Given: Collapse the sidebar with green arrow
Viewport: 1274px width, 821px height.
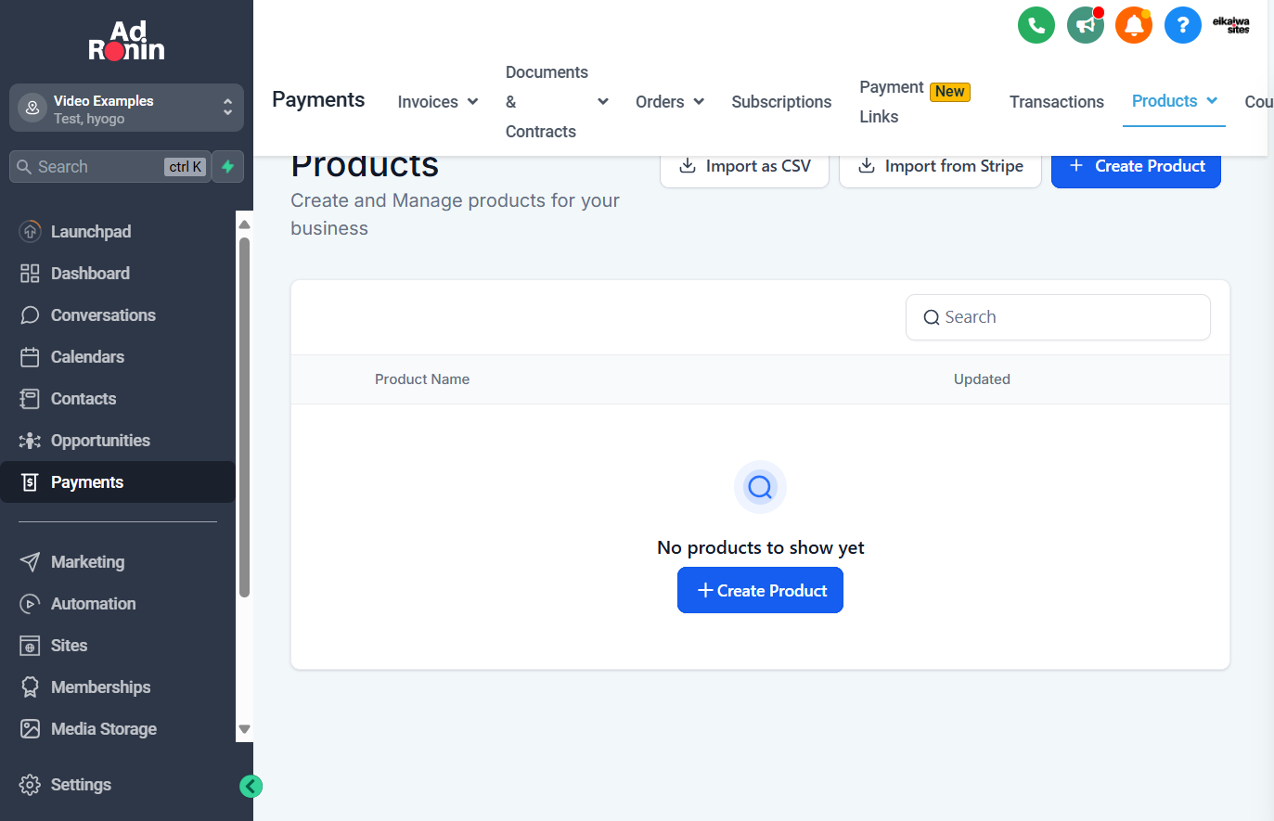Looking at the screenshot, I should (251, 787).
